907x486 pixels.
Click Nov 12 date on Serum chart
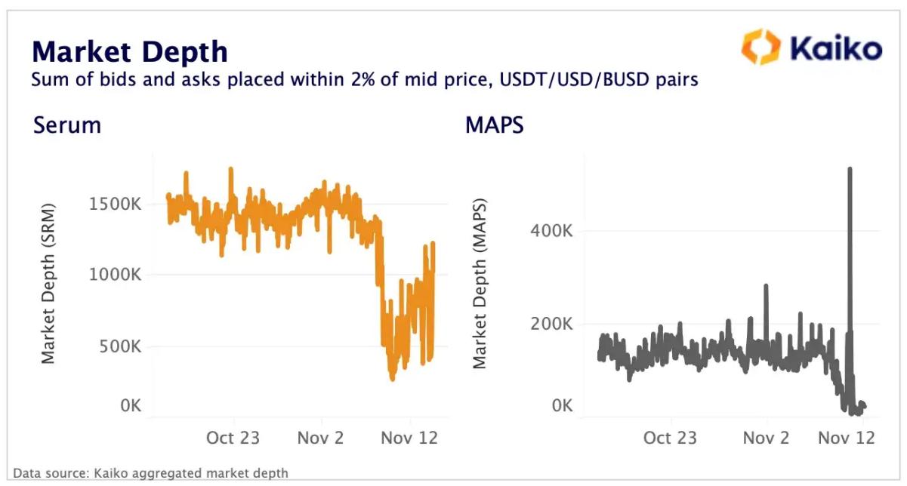click(x=410, y=438)
